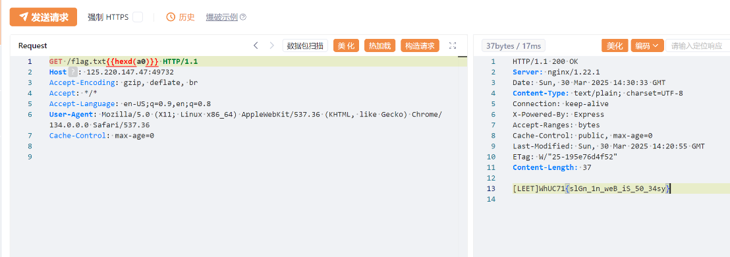The width and height of the screenshot is (730, 257).
Task: Click the Last-Modified response header line
Action: (609, 146)
